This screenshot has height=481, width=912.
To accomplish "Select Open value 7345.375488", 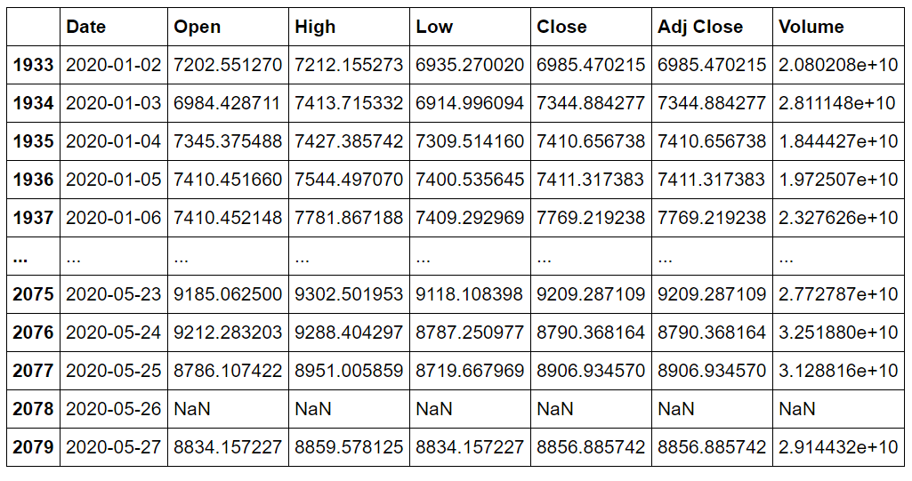I will click(x=228, y=141).
